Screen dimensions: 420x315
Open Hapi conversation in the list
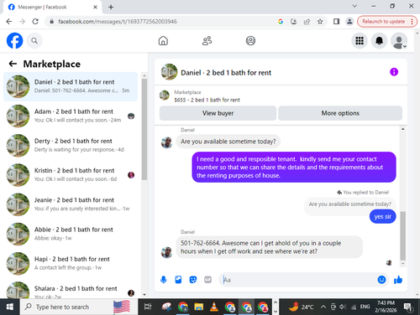tap(71, 263)
